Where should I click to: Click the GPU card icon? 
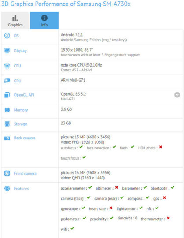coord(7,81)
